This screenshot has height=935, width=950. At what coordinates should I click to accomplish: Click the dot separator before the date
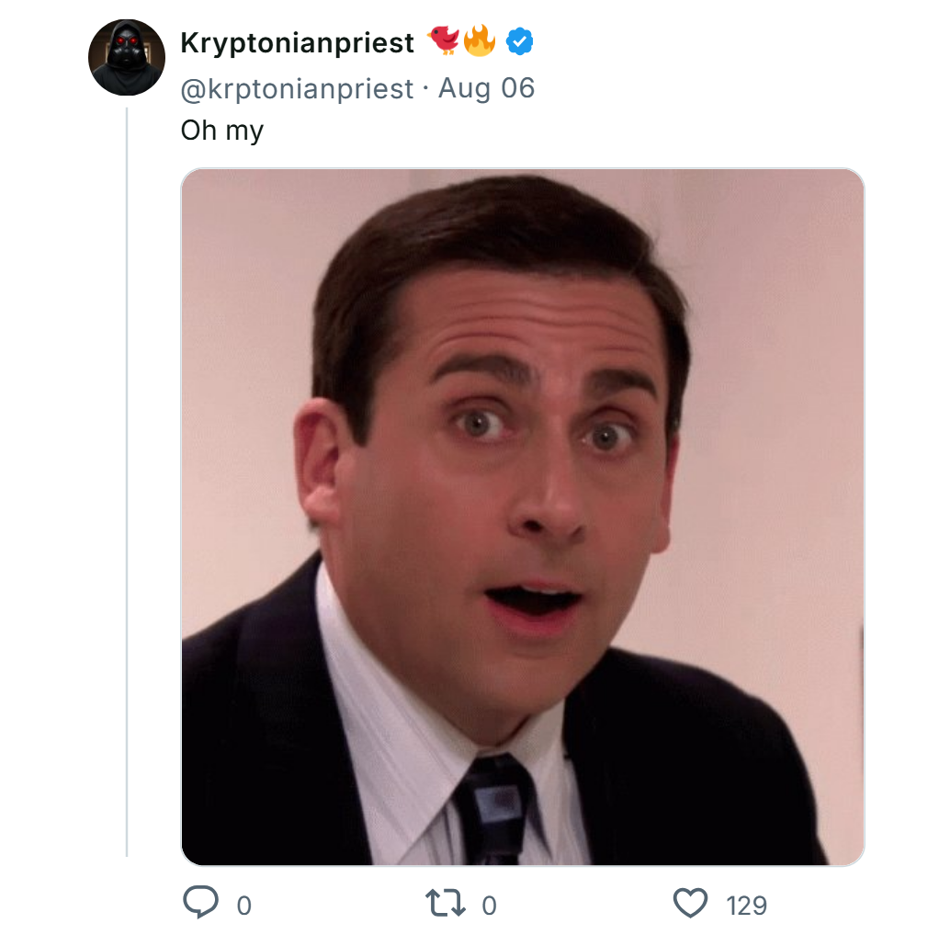[425, 88]
